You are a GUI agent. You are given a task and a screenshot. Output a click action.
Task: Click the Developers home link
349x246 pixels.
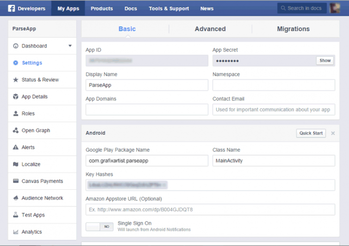(31, 8)
